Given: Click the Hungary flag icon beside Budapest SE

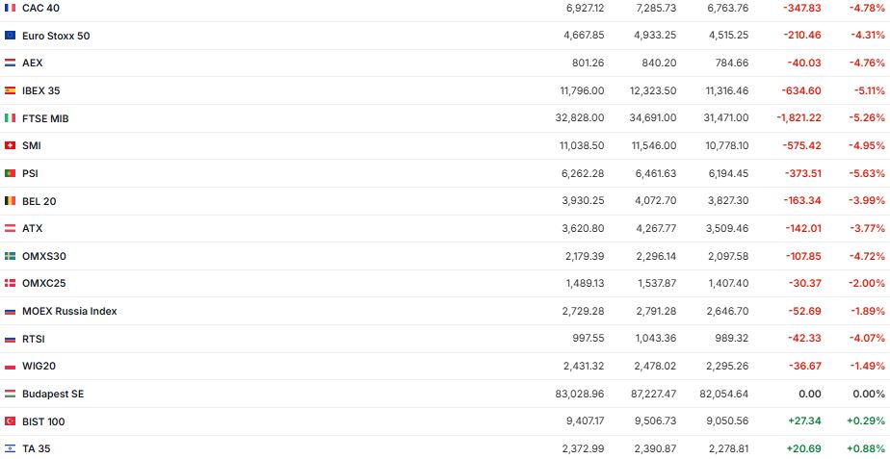Looking at the screenshot, I should tap(11, 394).
